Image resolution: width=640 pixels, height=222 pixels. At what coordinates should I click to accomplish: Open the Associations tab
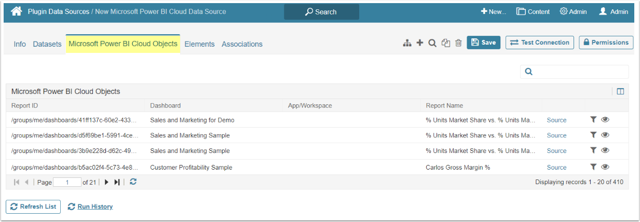(x=242, y=44)
